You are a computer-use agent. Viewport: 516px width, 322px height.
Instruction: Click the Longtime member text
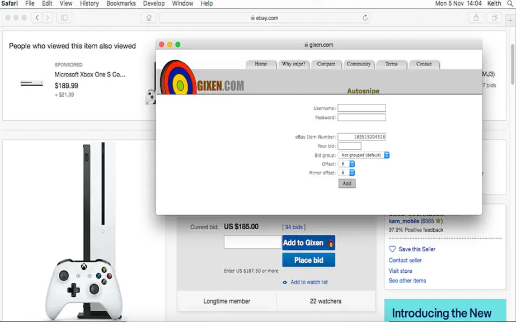(227, 301)
